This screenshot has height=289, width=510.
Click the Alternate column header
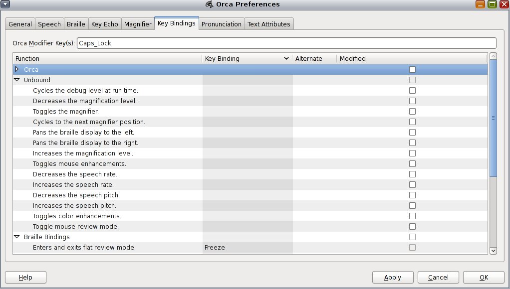coord(314,58)
